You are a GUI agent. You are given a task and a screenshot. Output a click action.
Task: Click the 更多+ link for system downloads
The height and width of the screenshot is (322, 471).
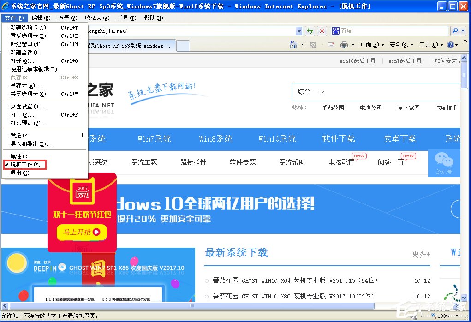pos(421,253)
